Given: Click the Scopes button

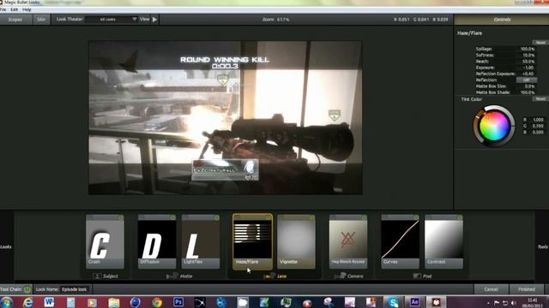Looking at the screenshot, I should 15,20.
